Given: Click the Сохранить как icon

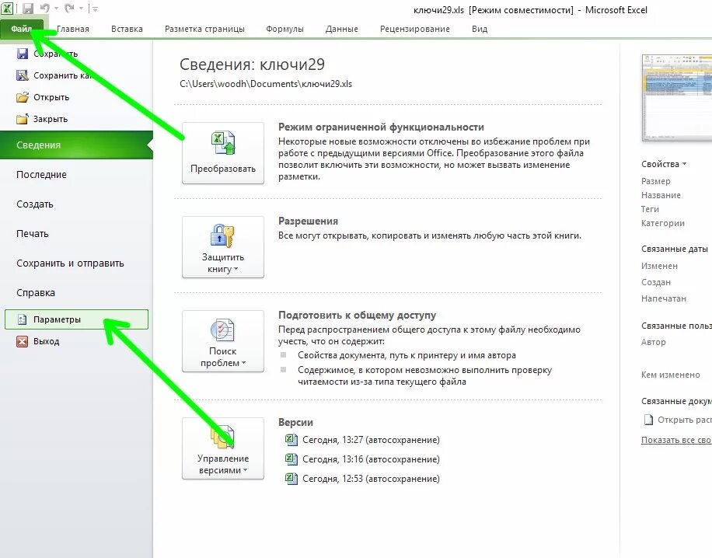Looking at the screenshot, I should 23,75.
